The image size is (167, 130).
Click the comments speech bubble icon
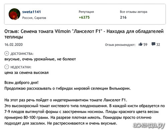coord(153,44)
